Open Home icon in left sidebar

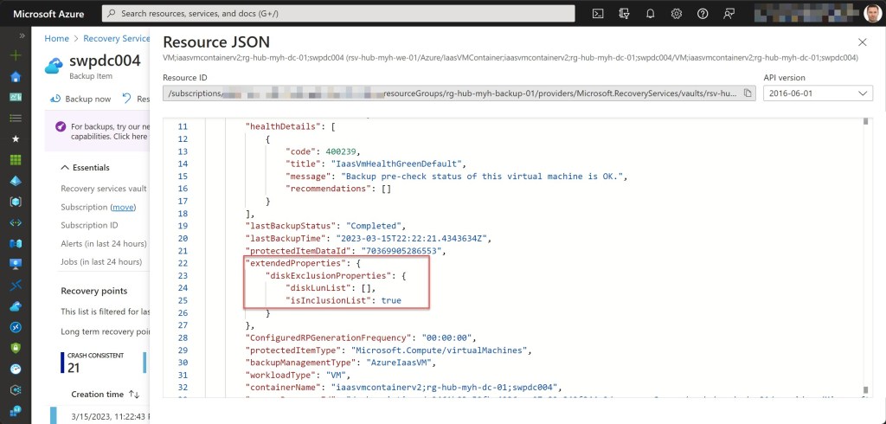pyautogui.click(x=16, y=76)
